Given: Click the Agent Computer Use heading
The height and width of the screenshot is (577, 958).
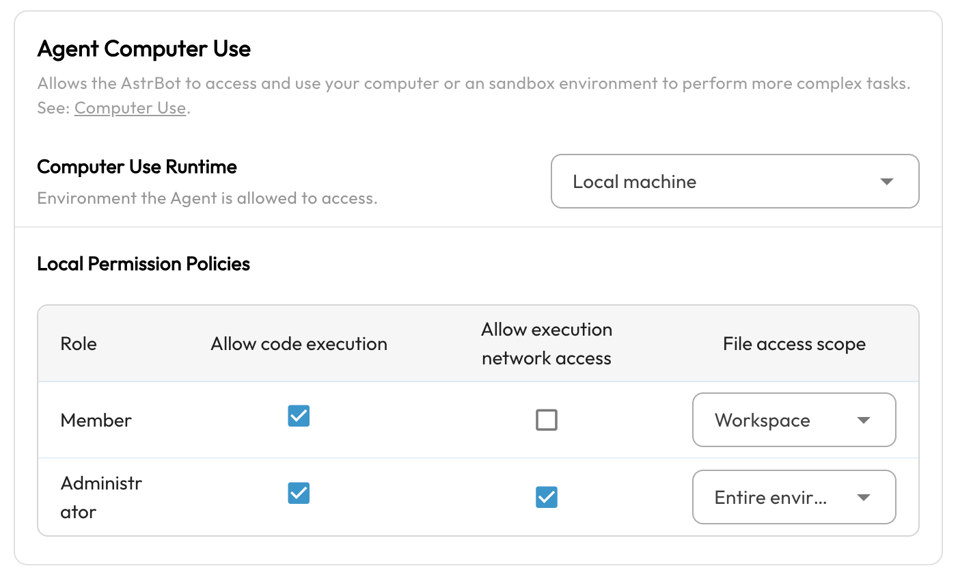Looking at the screenshot, I should pos(144,49).
